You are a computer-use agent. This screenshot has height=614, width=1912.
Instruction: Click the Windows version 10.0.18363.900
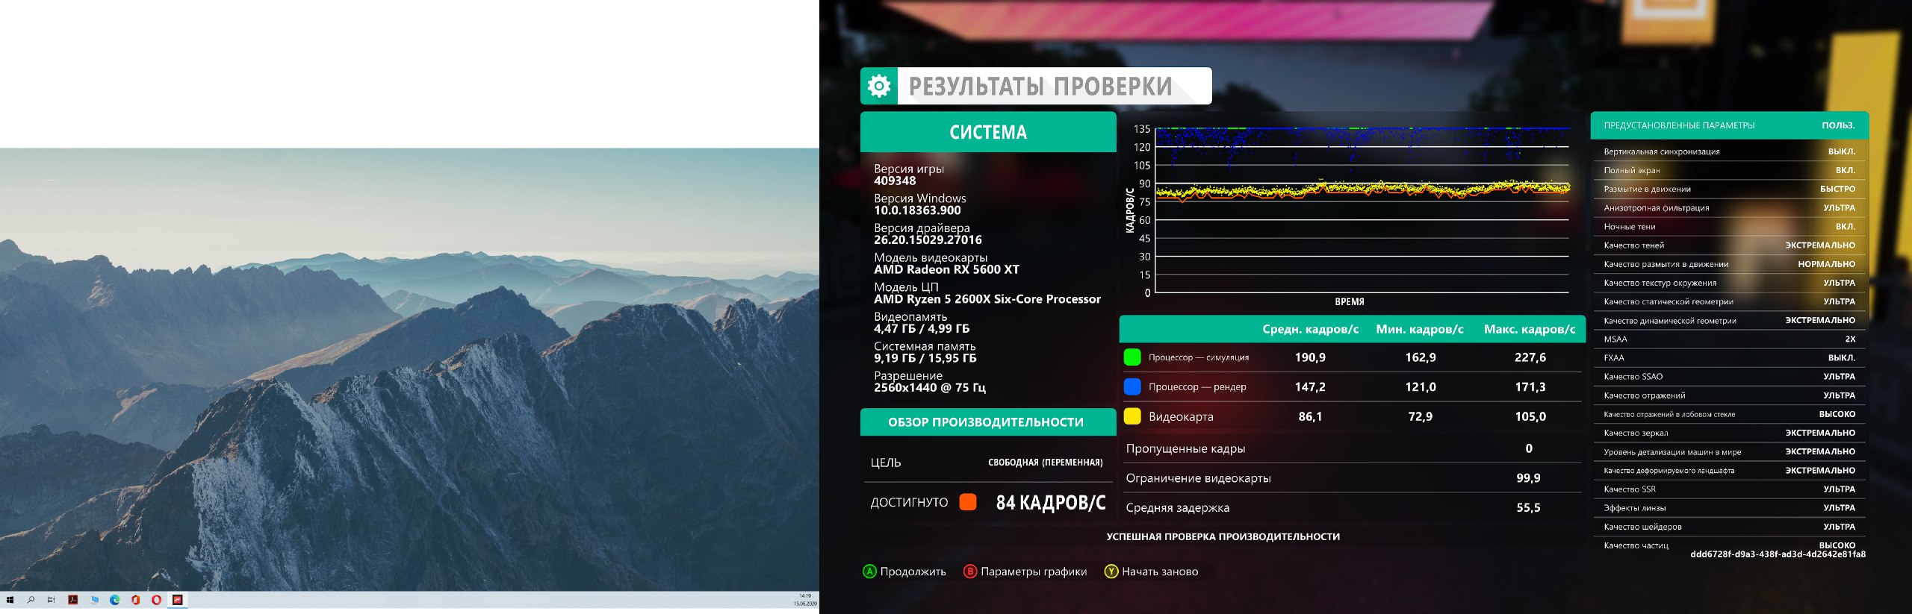917,210
